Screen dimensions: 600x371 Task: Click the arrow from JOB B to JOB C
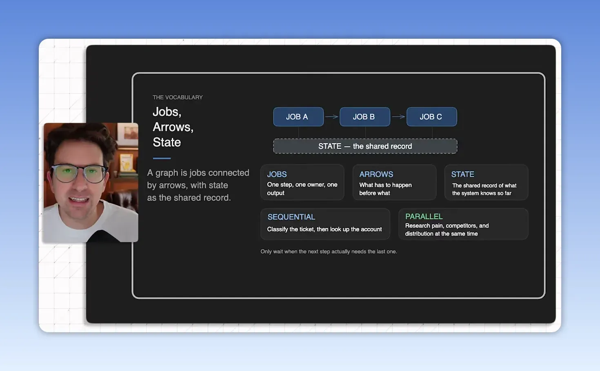coord(398,117)
